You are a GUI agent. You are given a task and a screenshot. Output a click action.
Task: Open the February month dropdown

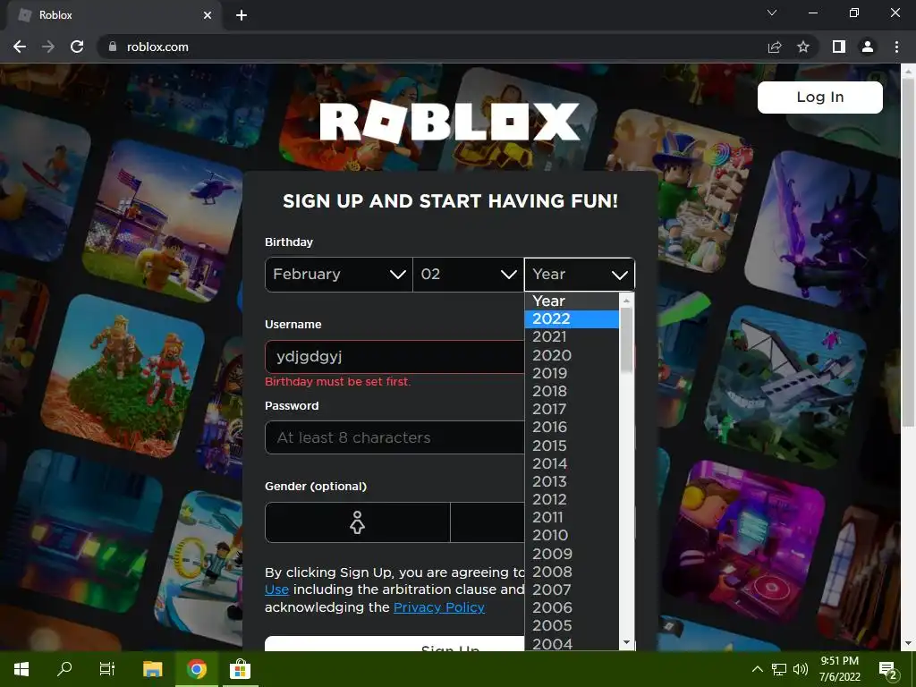coord(339,275)
